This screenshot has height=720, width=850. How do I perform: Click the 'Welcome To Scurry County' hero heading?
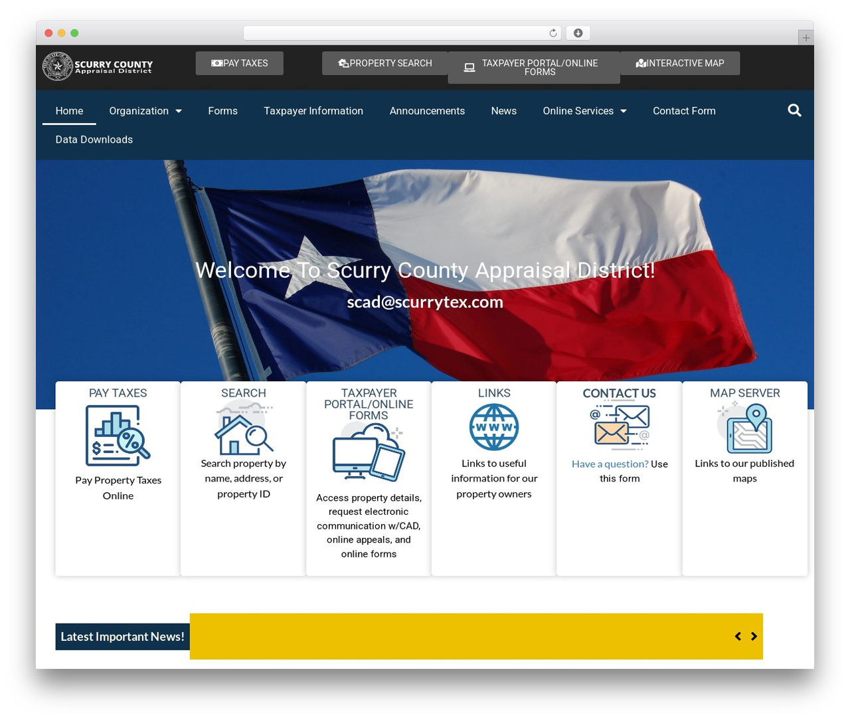tap(425, 270)
